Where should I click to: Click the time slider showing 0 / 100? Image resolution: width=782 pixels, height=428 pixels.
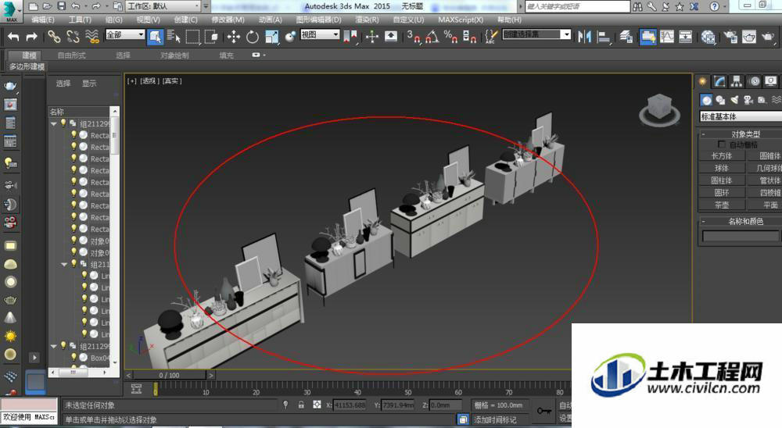point(169,375)
